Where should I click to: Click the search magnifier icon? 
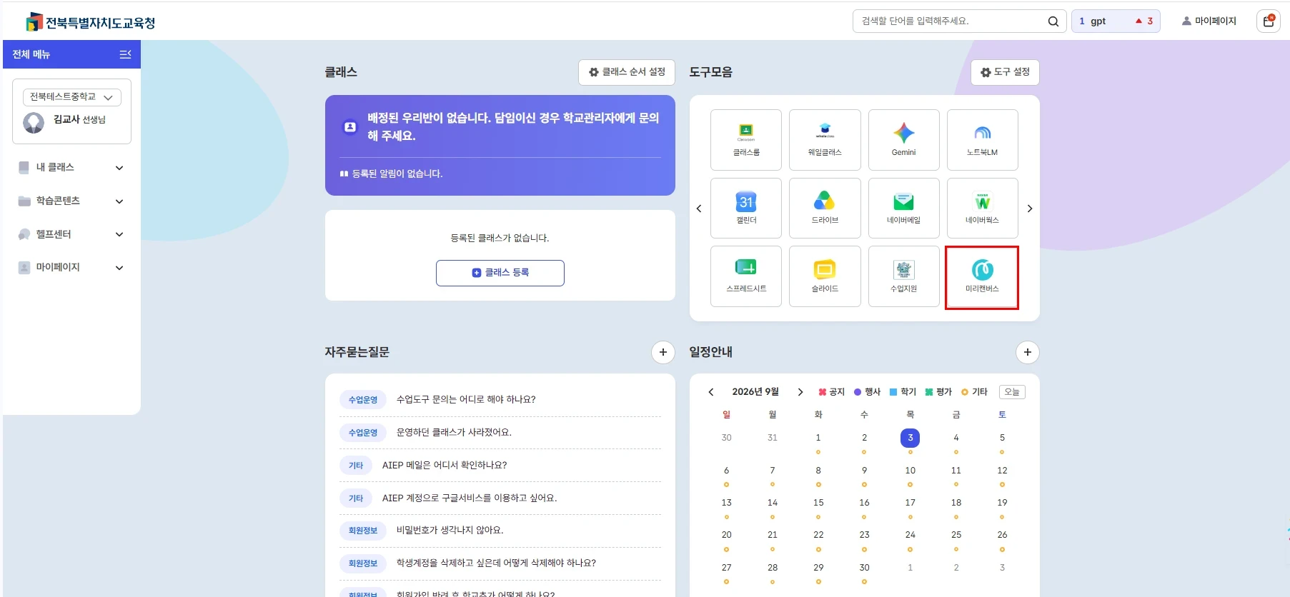[x=1053, y=21]
